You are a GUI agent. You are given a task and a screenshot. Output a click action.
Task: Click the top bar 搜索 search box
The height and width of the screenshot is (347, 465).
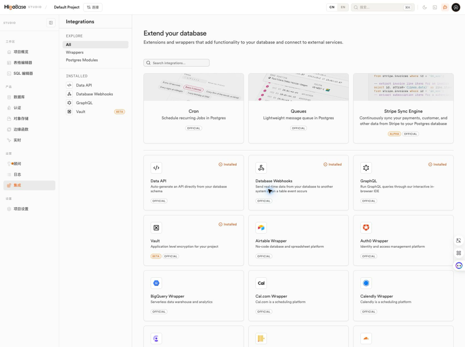coord(383,7)
